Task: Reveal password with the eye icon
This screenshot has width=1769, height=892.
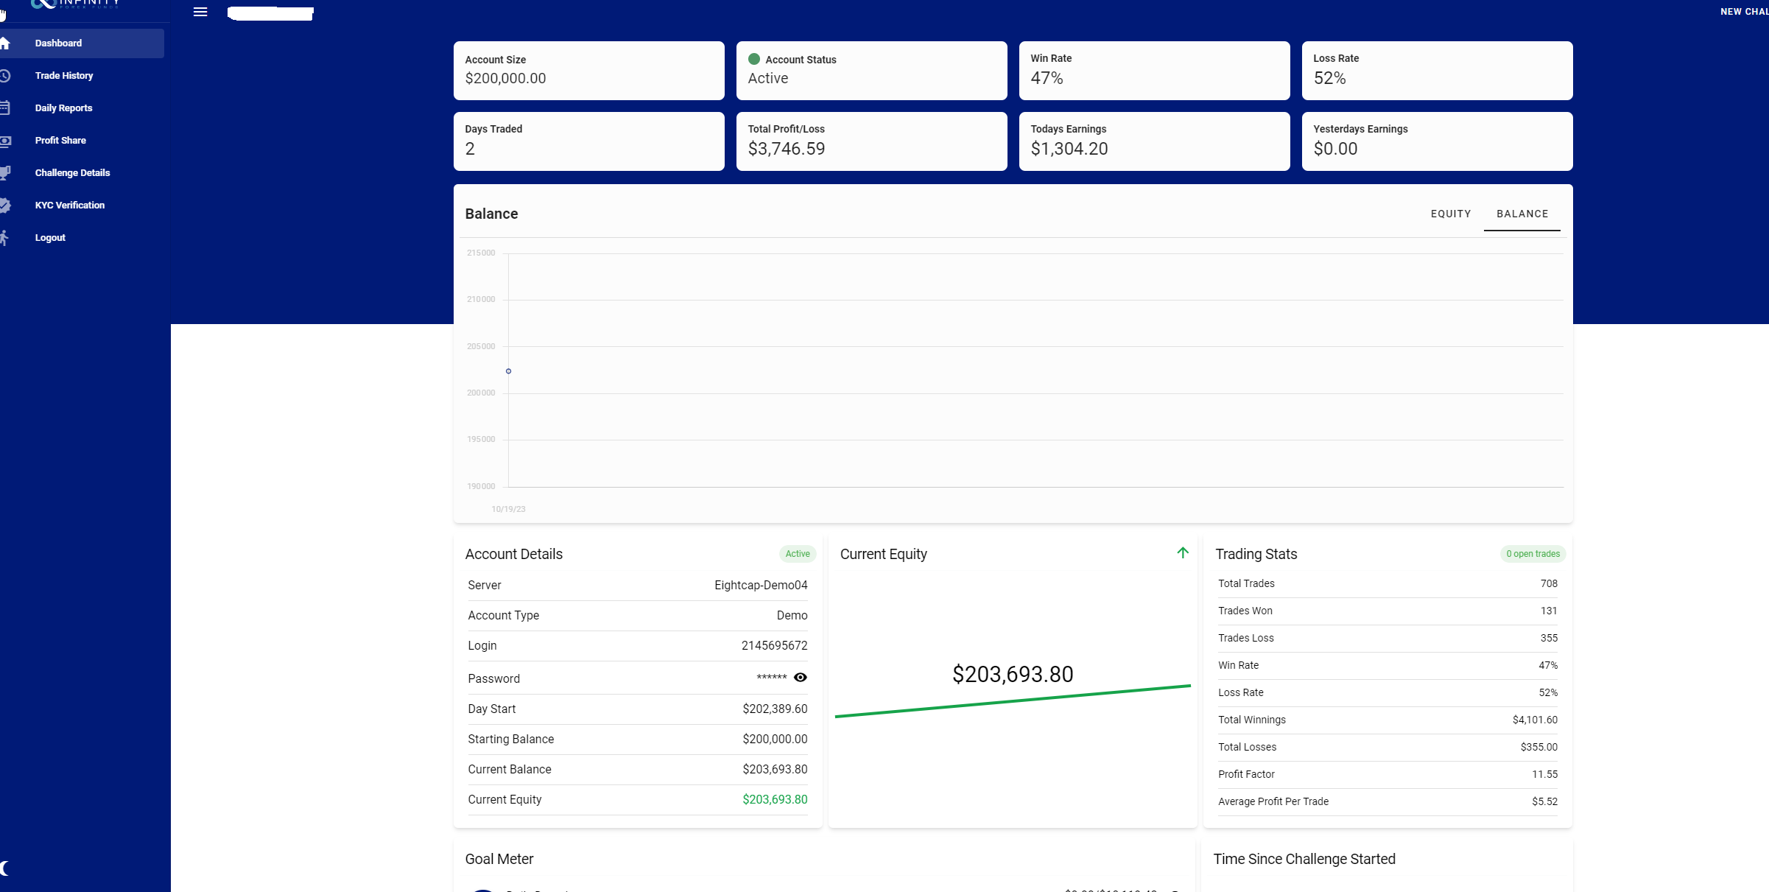Action: [x=801, y=678]
